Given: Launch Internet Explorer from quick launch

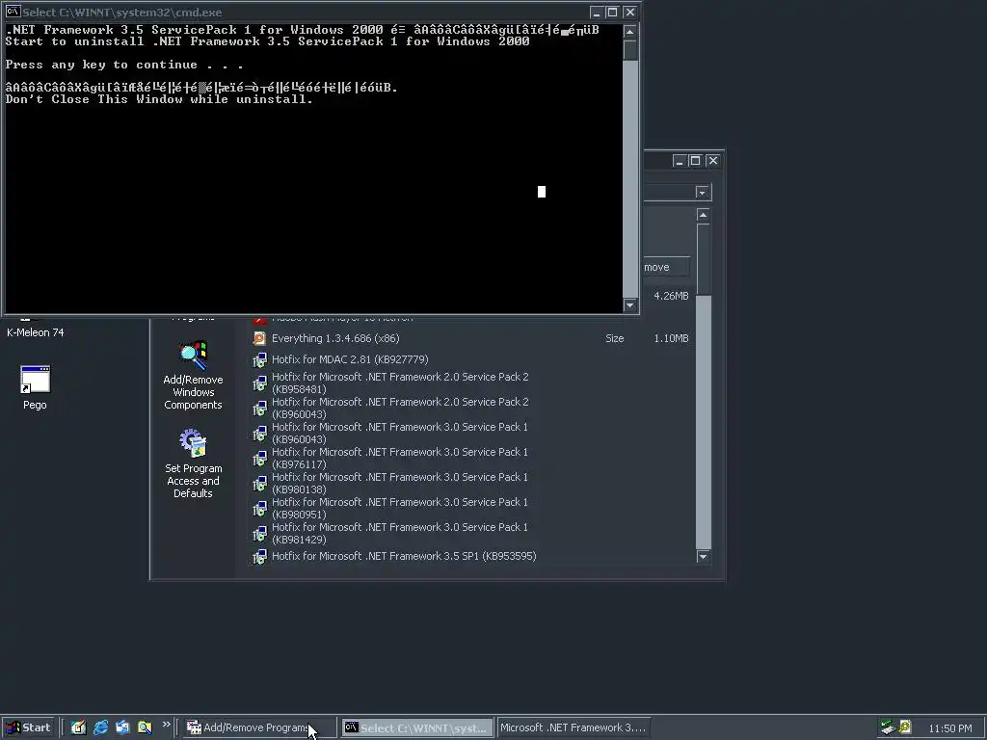Looking at the screenshot, I should coord(100,727).
